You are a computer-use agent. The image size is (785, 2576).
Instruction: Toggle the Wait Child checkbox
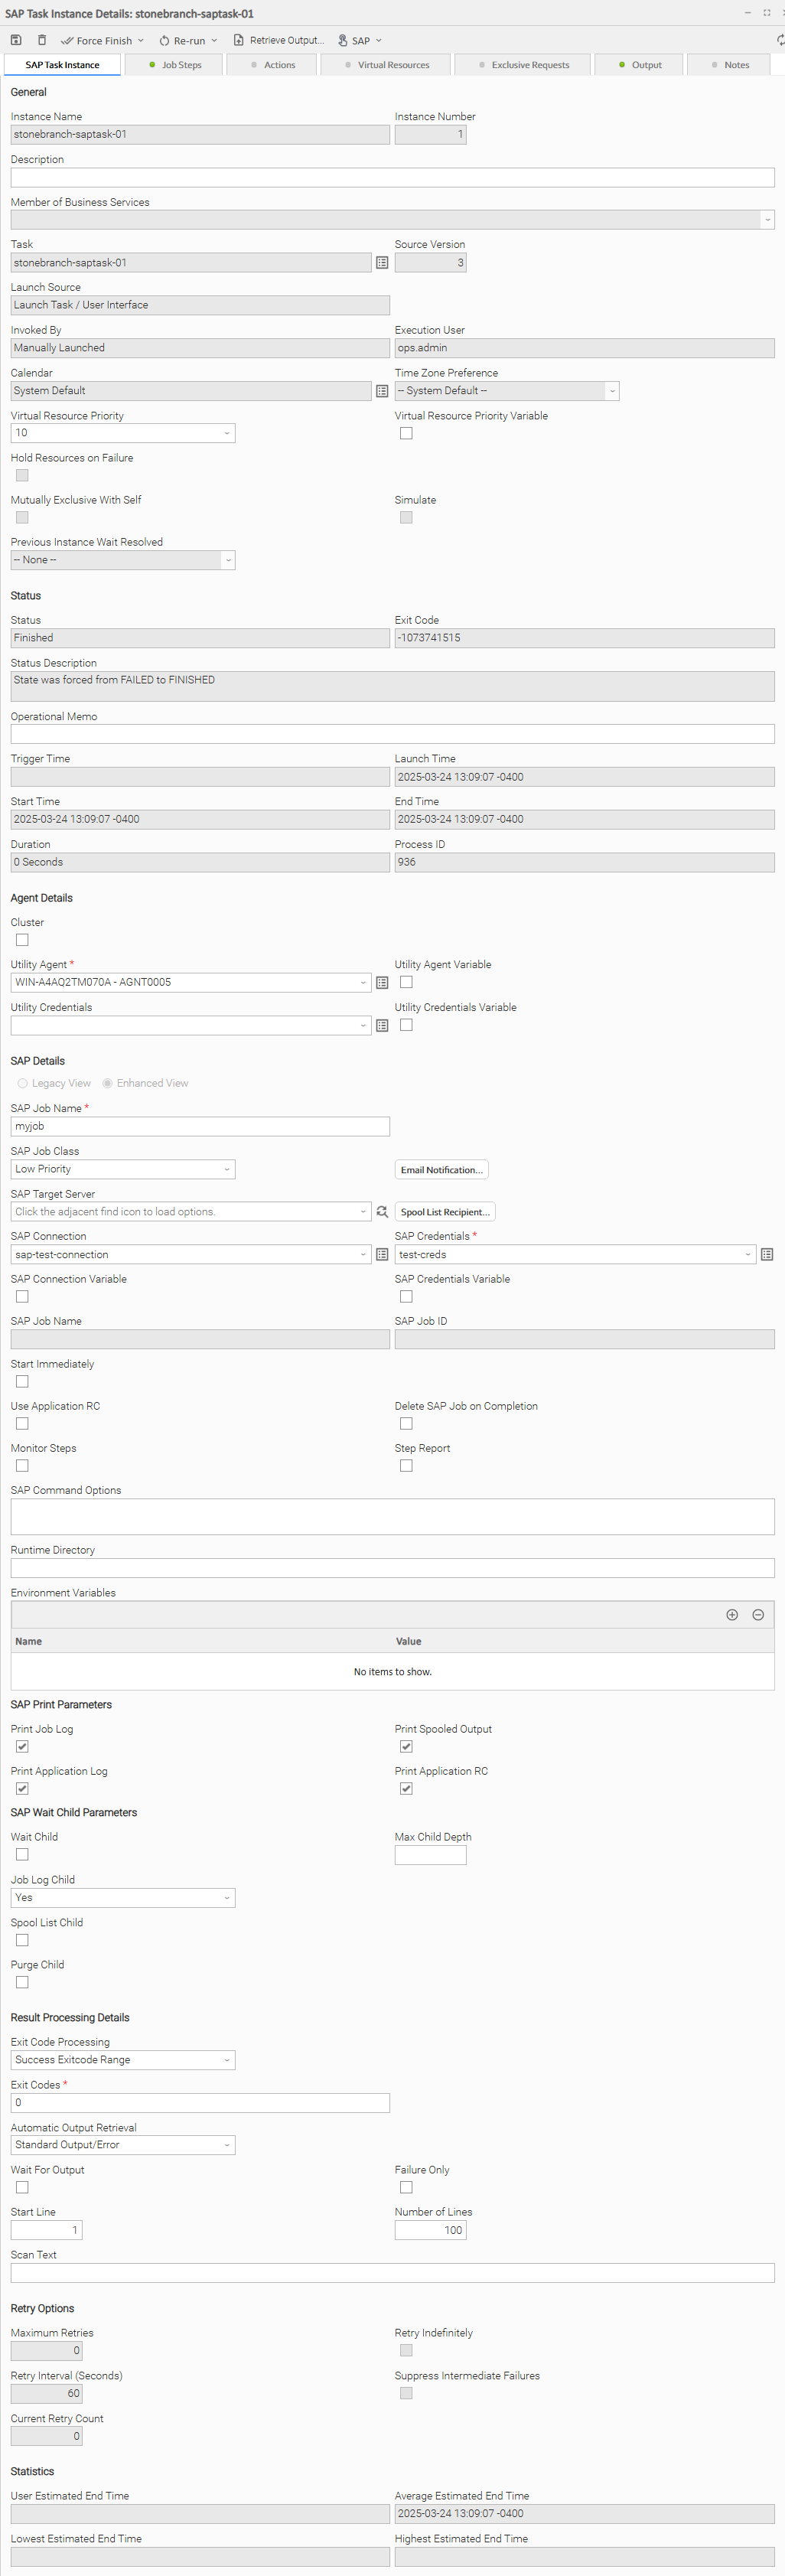[22, 1855]
